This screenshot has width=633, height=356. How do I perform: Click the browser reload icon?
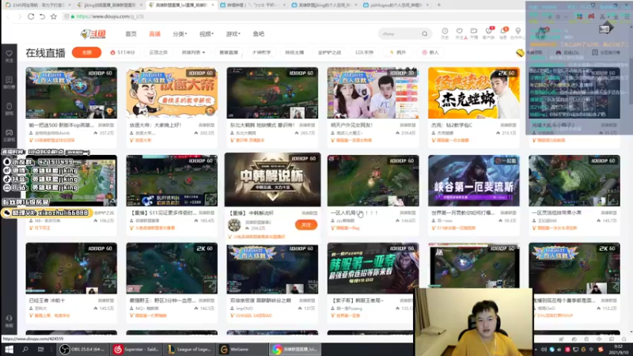[31, 17]
